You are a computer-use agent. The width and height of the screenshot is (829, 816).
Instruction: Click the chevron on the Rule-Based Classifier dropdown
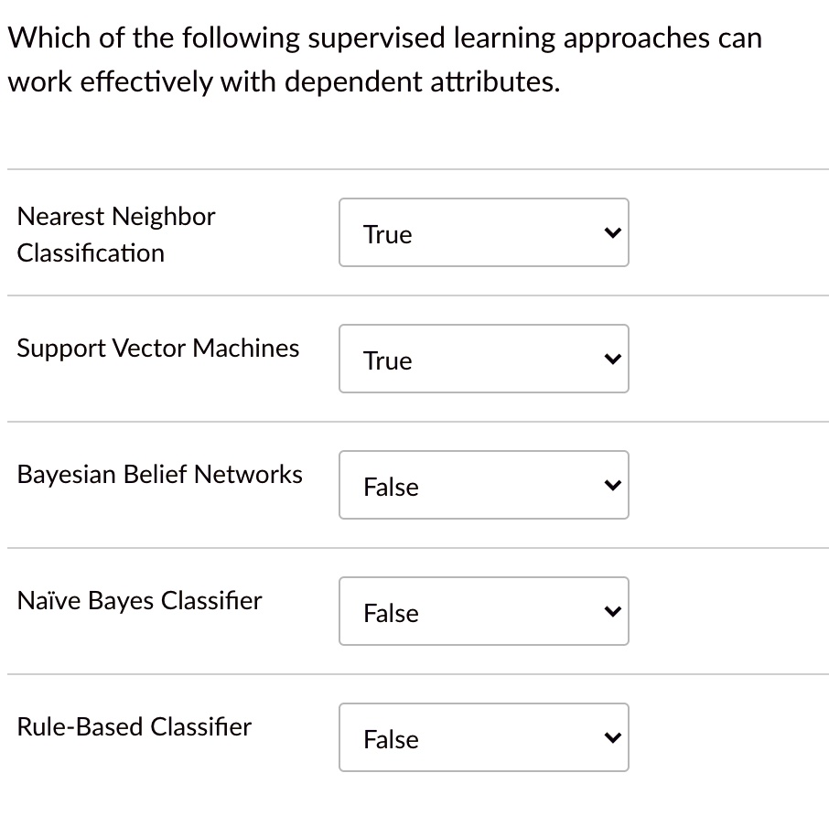[612, 738]
